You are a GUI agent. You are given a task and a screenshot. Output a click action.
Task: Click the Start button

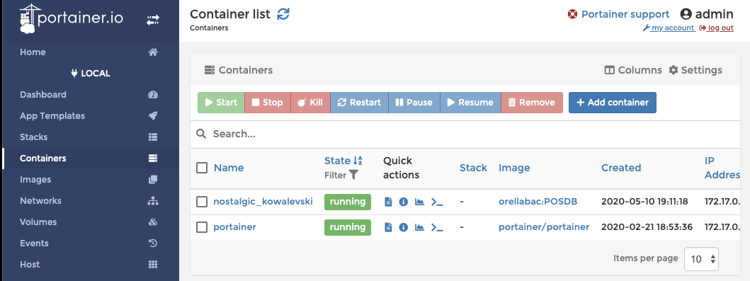[221, 103]
